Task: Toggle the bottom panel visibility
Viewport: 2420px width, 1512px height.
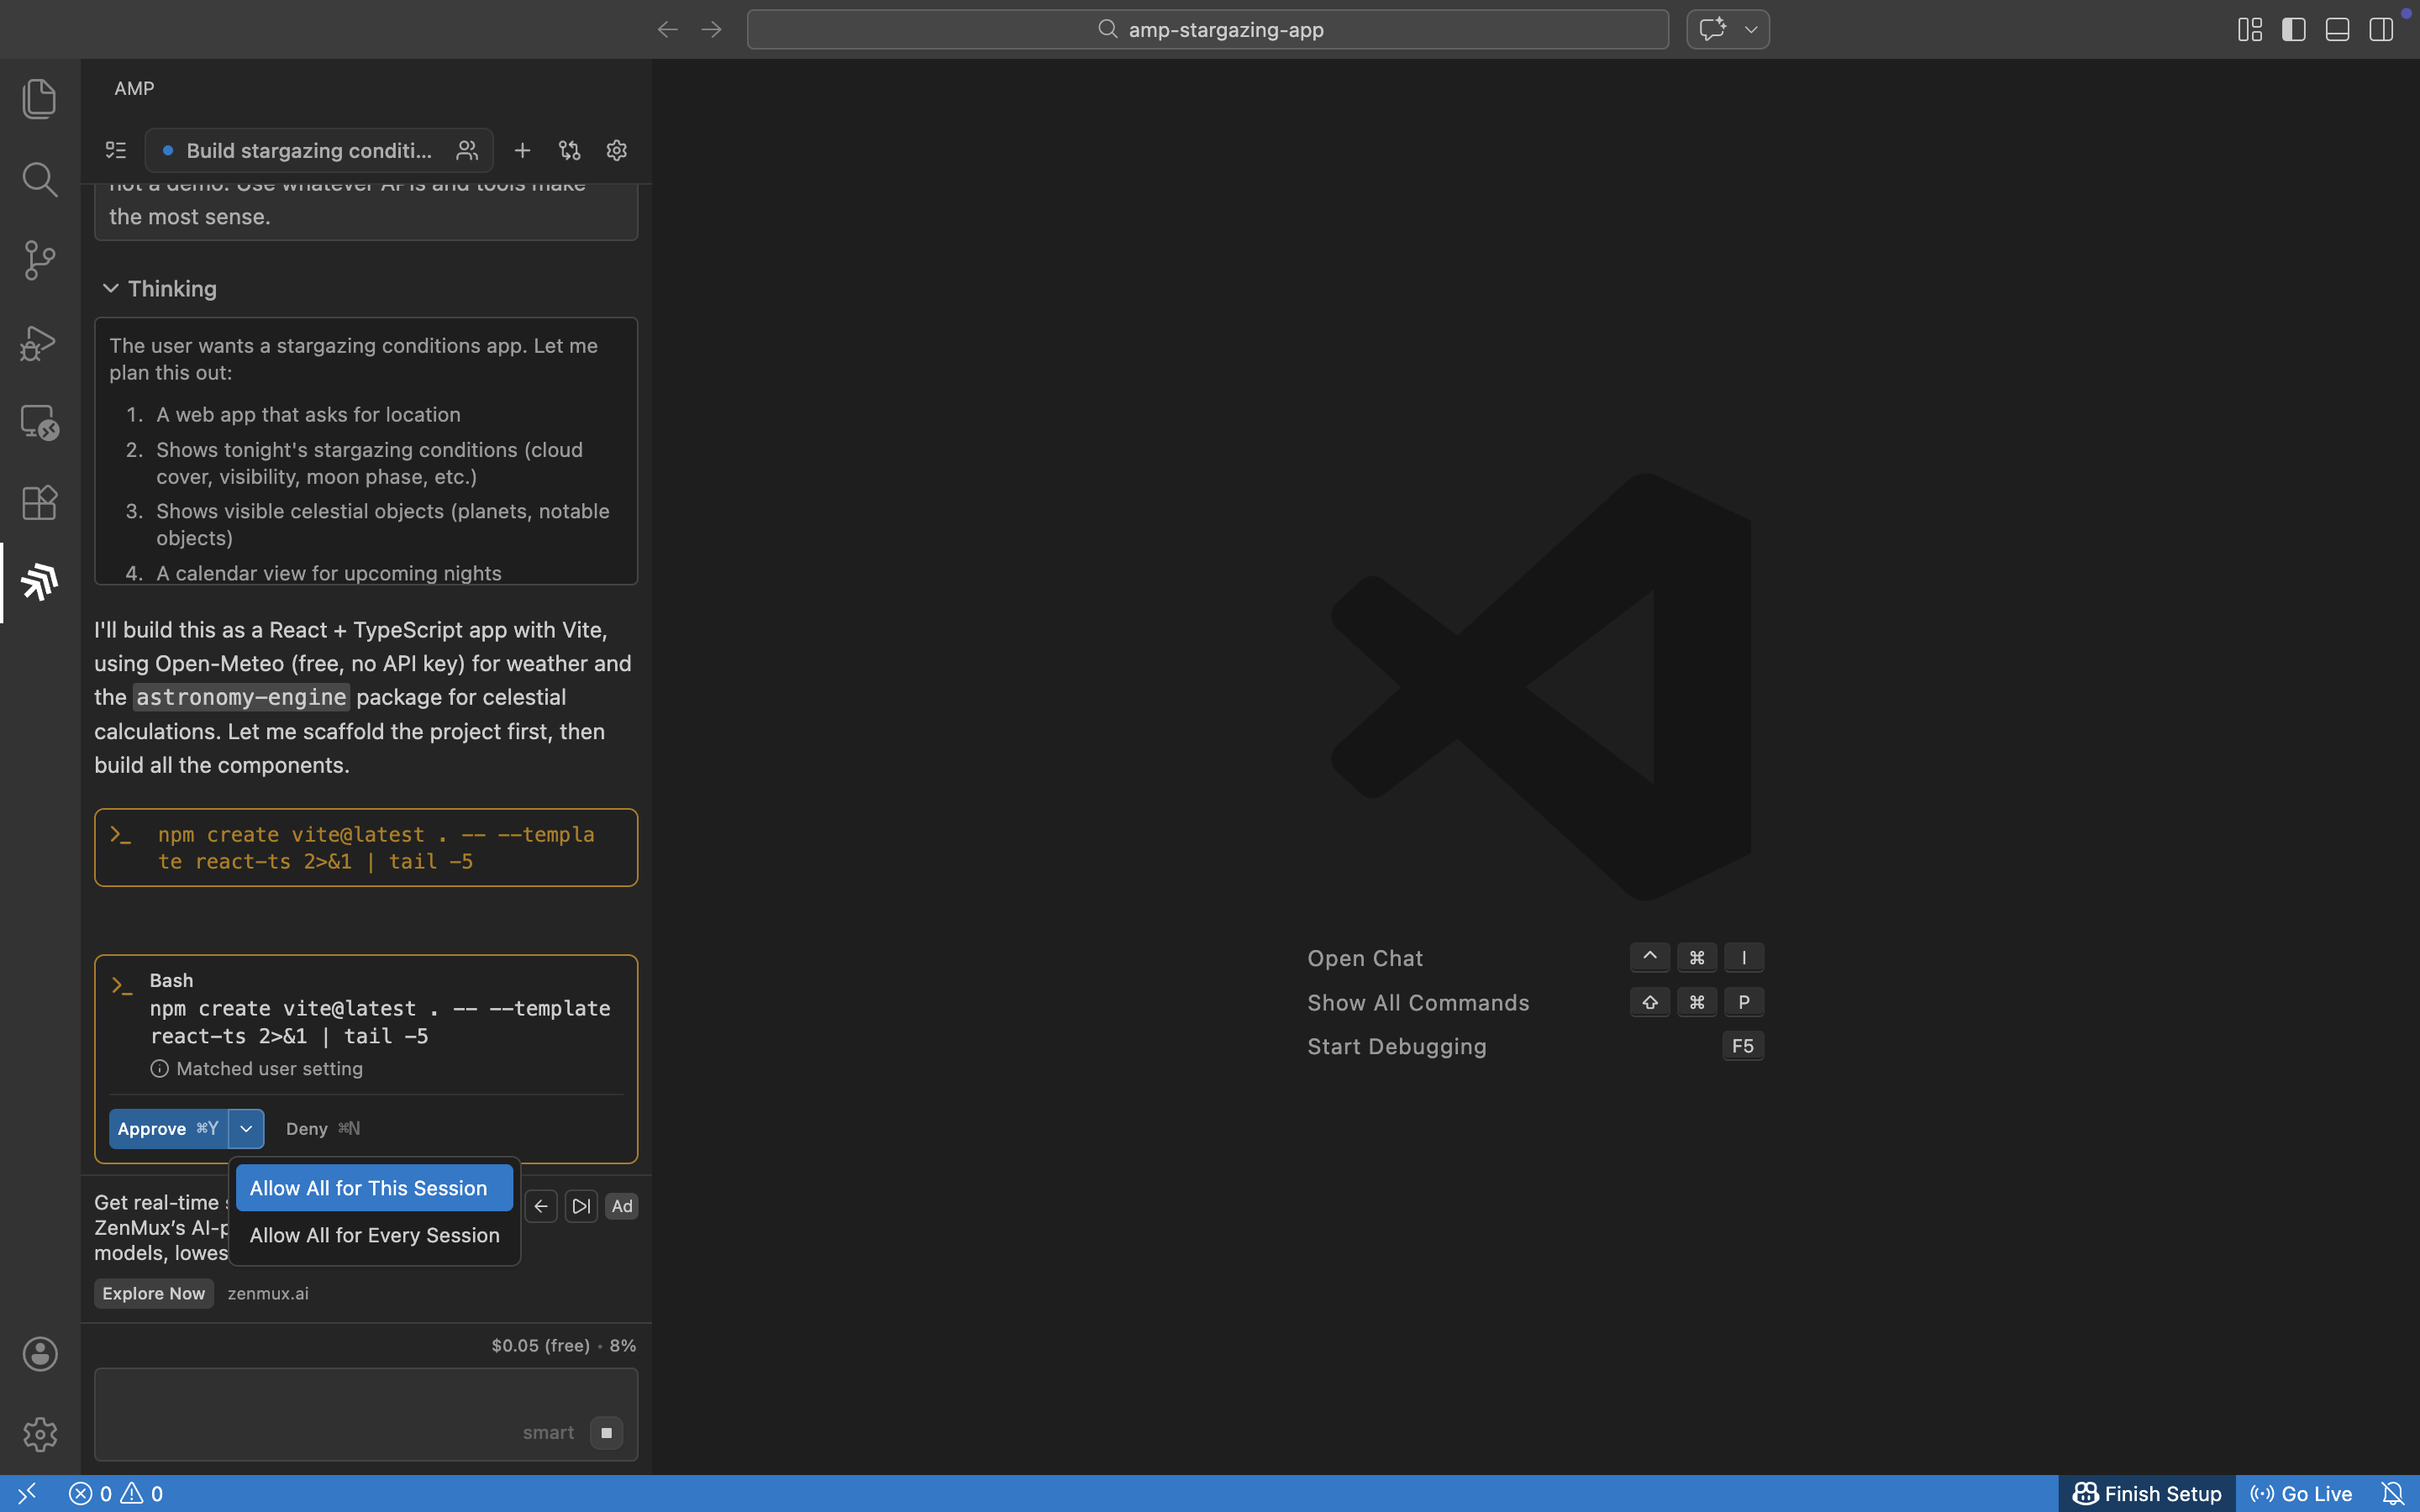Action: 2337,30
